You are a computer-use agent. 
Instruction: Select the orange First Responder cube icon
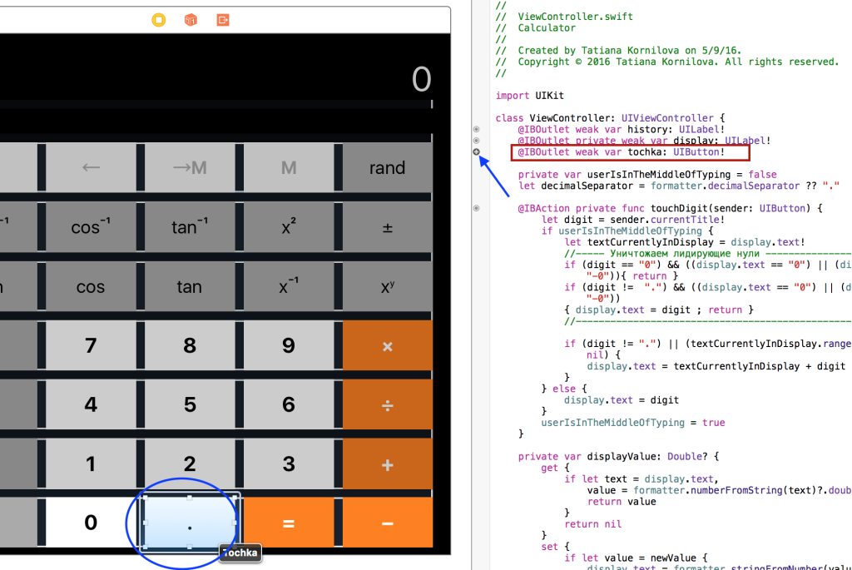(x=191, y=20)
